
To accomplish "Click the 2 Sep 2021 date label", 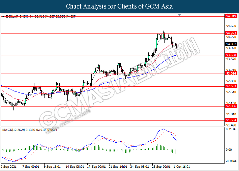I will tap(9, 167).
